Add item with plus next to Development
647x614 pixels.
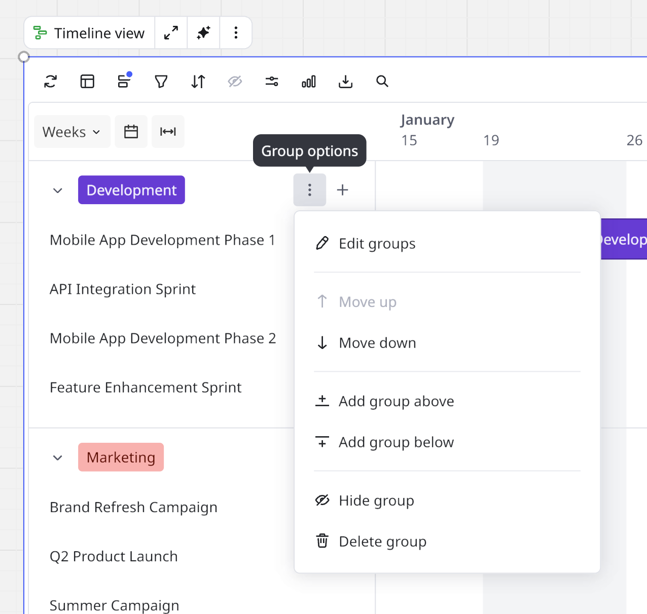[x=343, y=190]
